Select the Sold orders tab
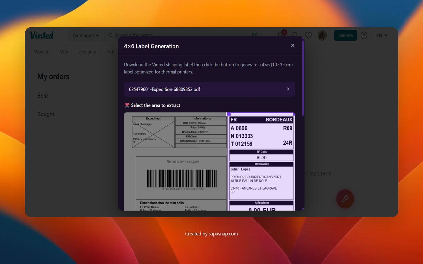Viewport: 423px width, 264px height. [43, 96]
